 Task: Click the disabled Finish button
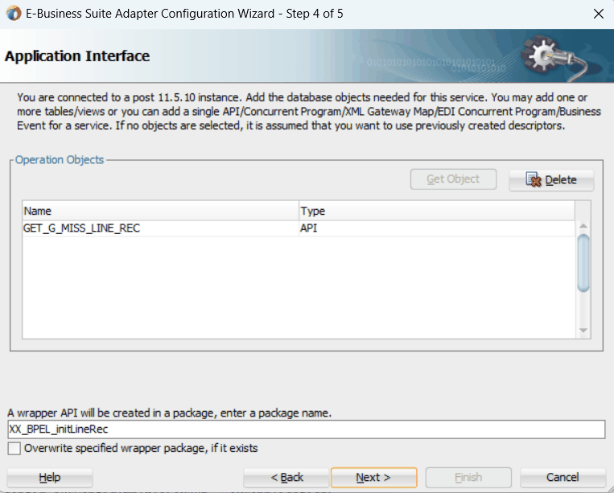(468, 478)
